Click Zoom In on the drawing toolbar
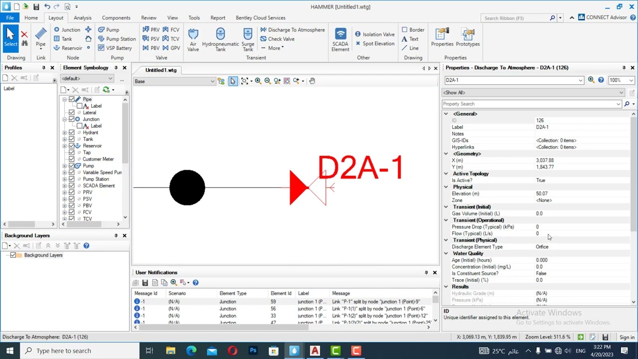 [258, 81]
